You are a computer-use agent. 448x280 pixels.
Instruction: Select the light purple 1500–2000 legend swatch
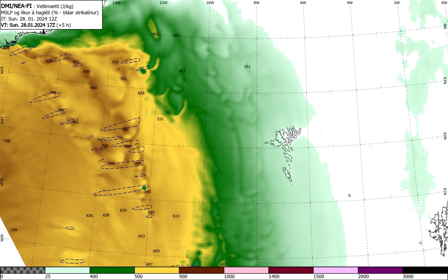[x=336, y=270]
